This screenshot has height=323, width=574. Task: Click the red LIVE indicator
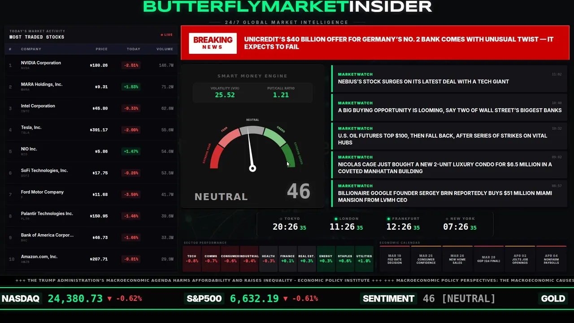167,35
